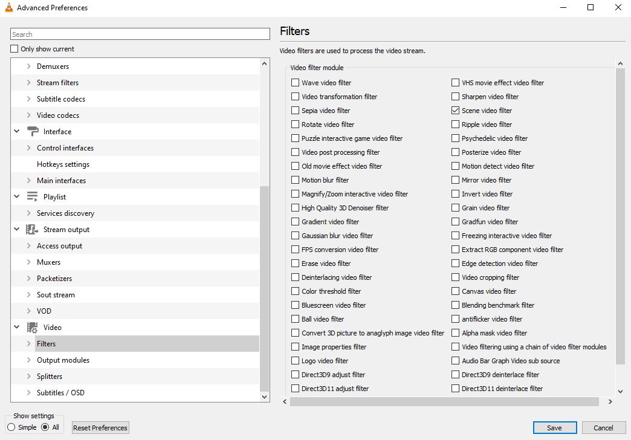Enable VHS movie effect video filter
This screenshot has width=631, height=440.
tap(455, 83)
